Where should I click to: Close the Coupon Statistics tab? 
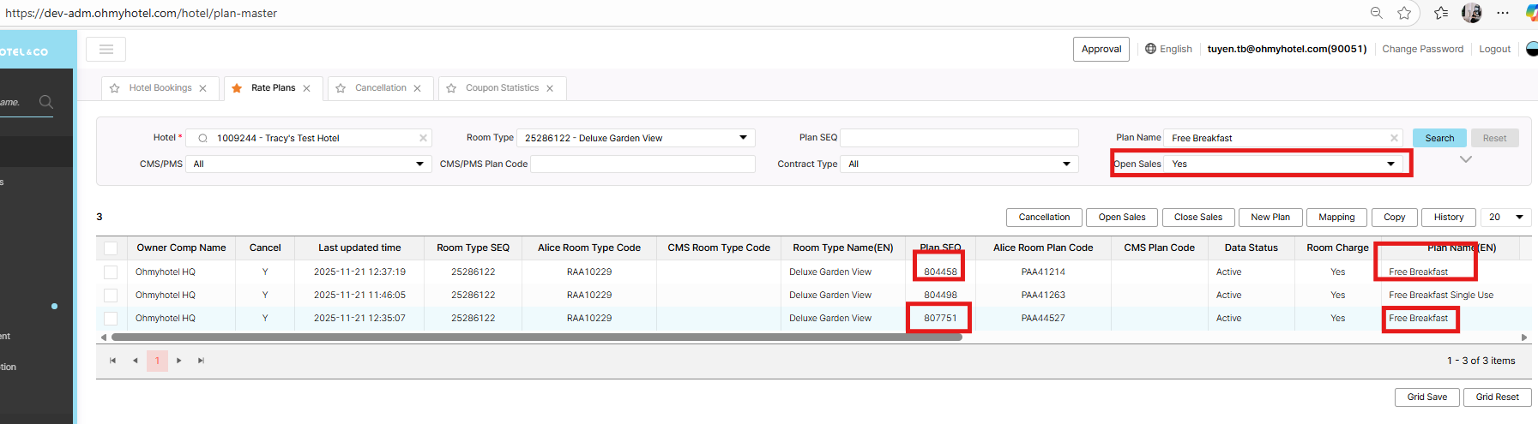[550, 88]
